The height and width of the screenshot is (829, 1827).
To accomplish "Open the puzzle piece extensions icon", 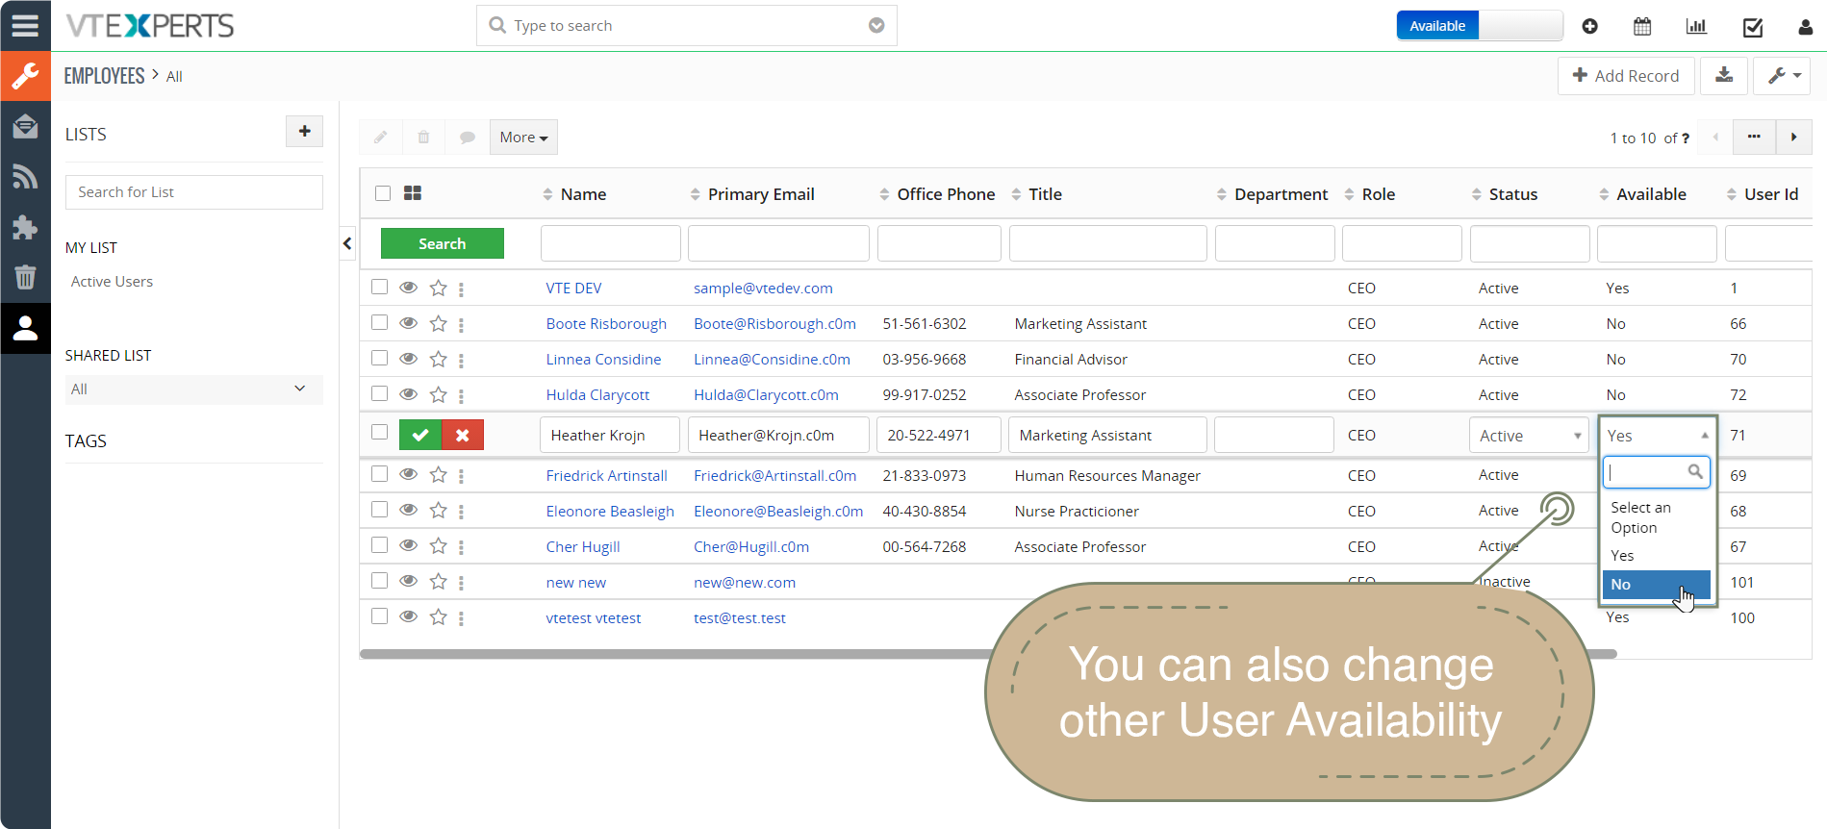I will point(25,227).
